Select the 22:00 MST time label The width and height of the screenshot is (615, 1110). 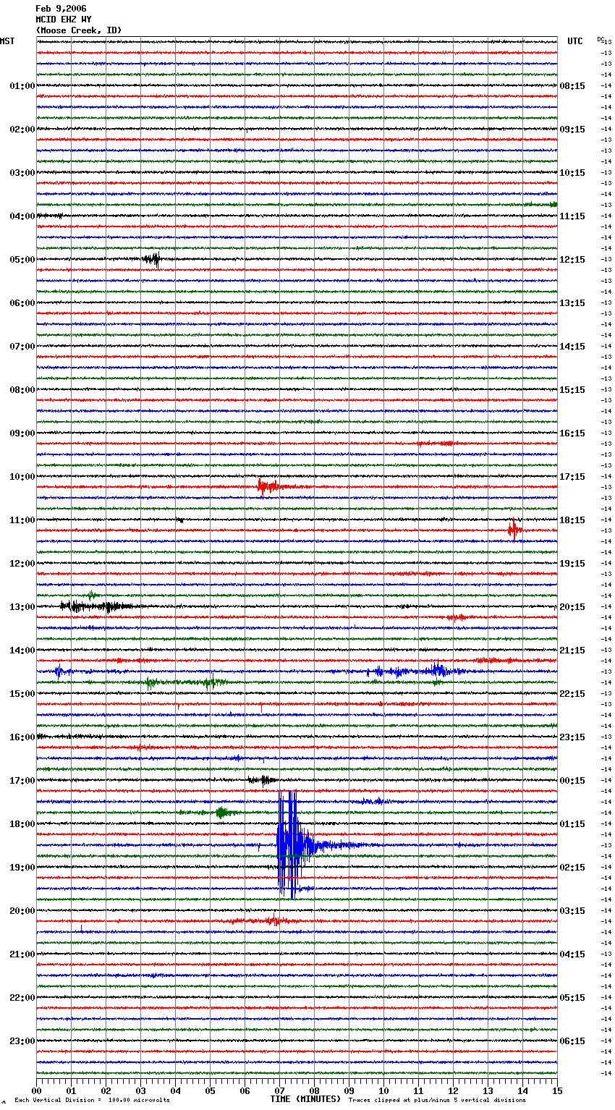[22, 998]
